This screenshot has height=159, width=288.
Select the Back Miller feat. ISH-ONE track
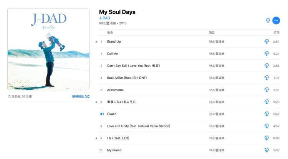(x=189, y=78)
